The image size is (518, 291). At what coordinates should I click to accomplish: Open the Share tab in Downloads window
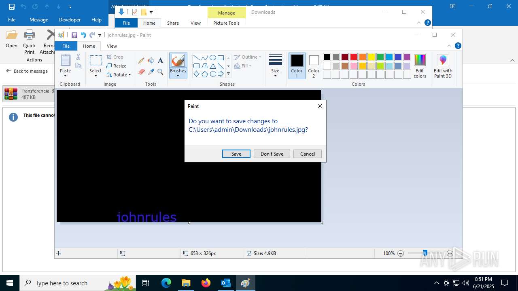173,23
